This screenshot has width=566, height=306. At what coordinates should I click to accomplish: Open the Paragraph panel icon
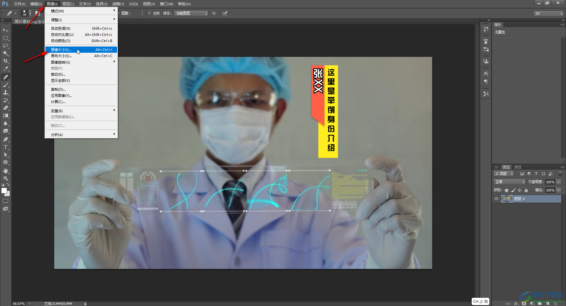coord(486,82)
